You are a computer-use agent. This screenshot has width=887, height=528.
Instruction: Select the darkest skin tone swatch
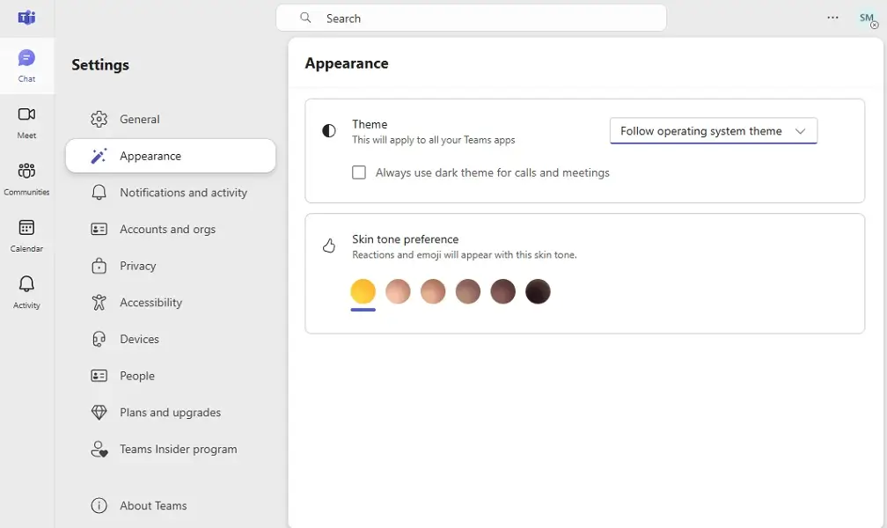coord(538,291)
